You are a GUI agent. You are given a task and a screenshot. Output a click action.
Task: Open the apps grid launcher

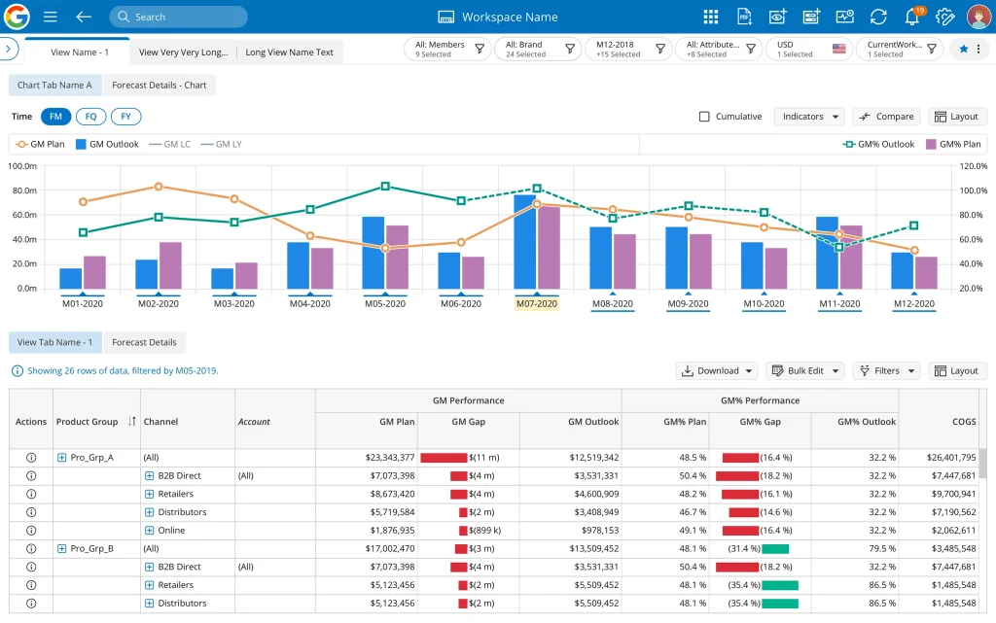click(710, 17)
